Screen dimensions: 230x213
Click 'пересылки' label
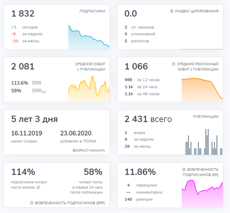tap(147, 185)
